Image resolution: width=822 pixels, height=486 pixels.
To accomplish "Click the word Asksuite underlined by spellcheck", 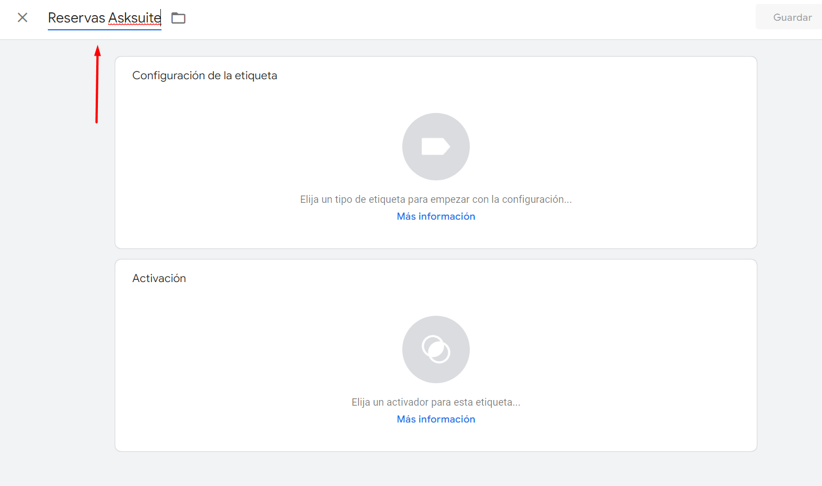I will [134, 18].
